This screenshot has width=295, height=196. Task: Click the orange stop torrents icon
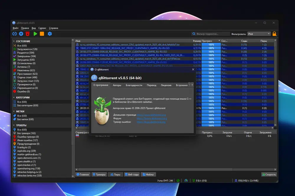[x=42, y=34]
